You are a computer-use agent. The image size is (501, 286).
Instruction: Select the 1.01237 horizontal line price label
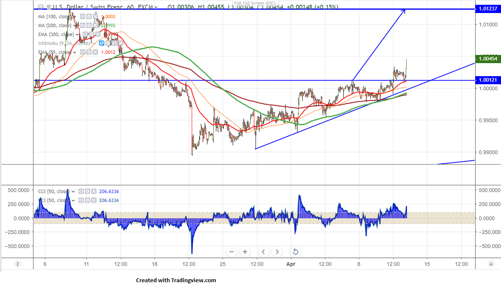[488, 8]
